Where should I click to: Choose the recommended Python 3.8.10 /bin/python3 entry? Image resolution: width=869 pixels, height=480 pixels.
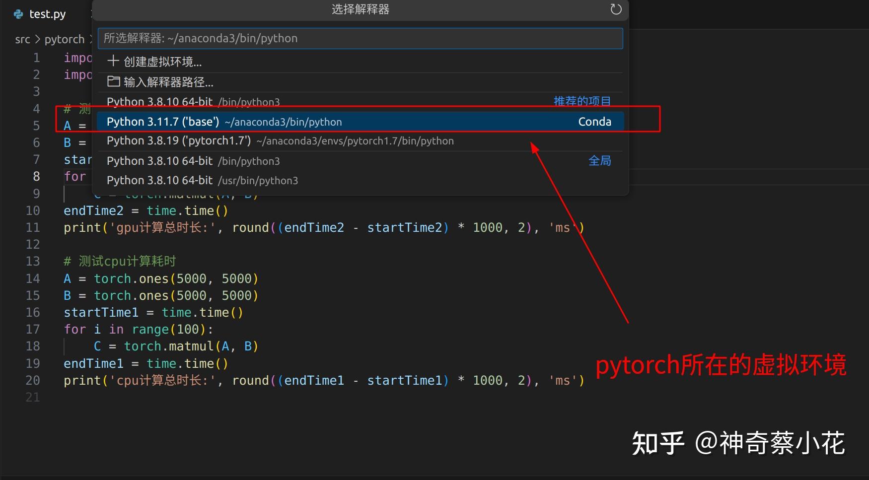[x=223, y=102]
